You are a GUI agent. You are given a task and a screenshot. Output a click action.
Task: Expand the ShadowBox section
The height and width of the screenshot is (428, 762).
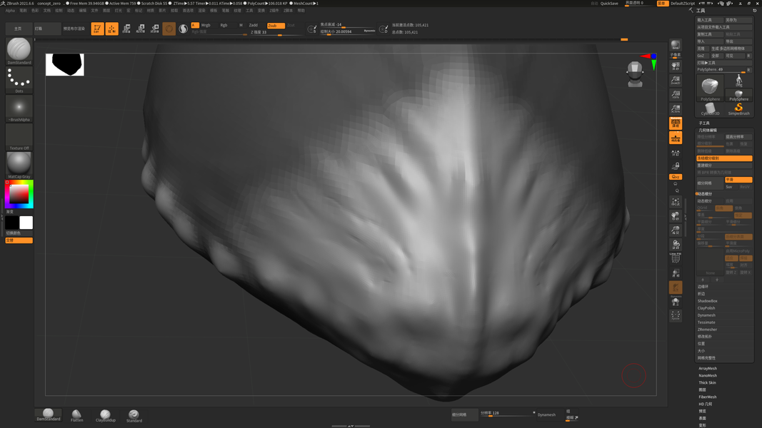(x=707, y=301)
